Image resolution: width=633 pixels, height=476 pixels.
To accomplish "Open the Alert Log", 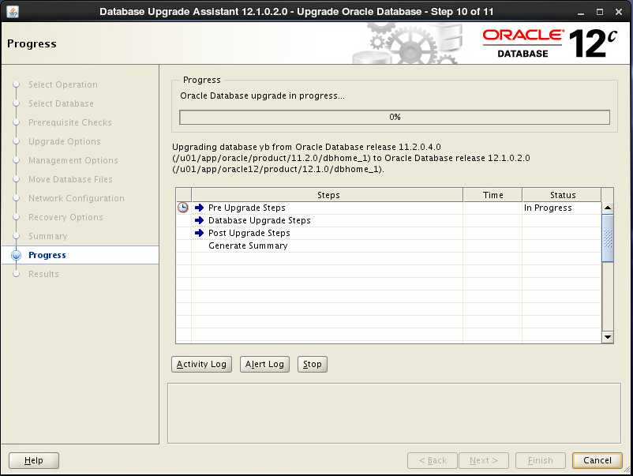I will [264, 364].
